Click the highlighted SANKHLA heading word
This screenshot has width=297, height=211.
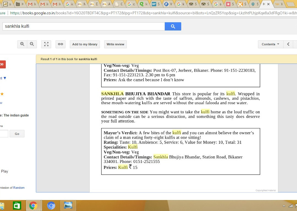(x=112, y=94)
